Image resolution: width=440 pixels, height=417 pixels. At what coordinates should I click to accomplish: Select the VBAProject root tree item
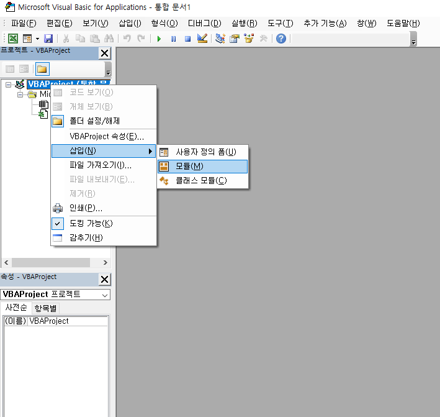68,83
